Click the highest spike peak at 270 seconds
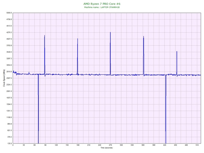The image size is (204, 153). [110, 32]
